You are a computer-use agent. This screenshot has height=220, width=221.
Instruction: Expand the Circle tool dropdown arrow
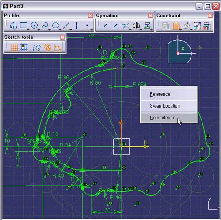pos(39,30)
